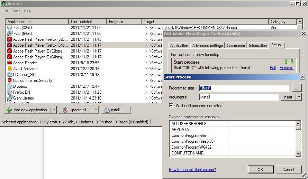Select the CommonProgramW6432 variable row
308x179 pixels.
coord(232,147)
